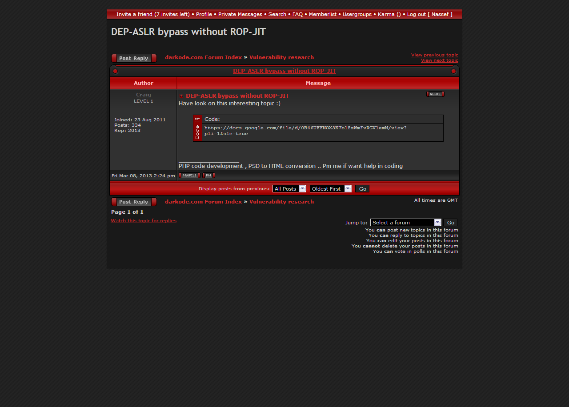The image size is (569, 407).
Task: Click the top Post Reply button
Action: point(134,58)
